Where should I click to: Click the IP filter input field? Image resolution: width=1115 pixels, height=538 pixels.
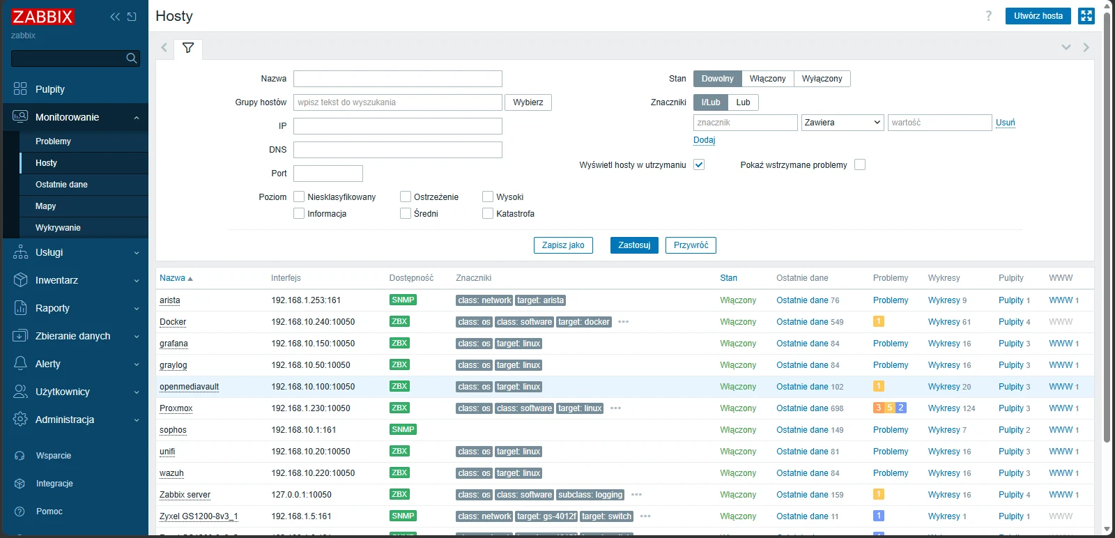[x=398, y=126]
